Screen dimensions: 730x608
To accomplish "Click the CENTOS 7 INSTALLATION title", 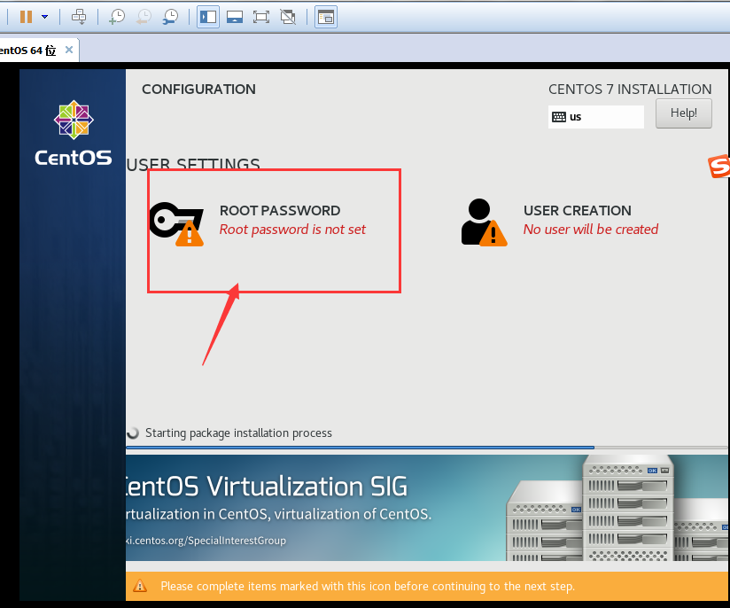I will click(x=630, y=89).
